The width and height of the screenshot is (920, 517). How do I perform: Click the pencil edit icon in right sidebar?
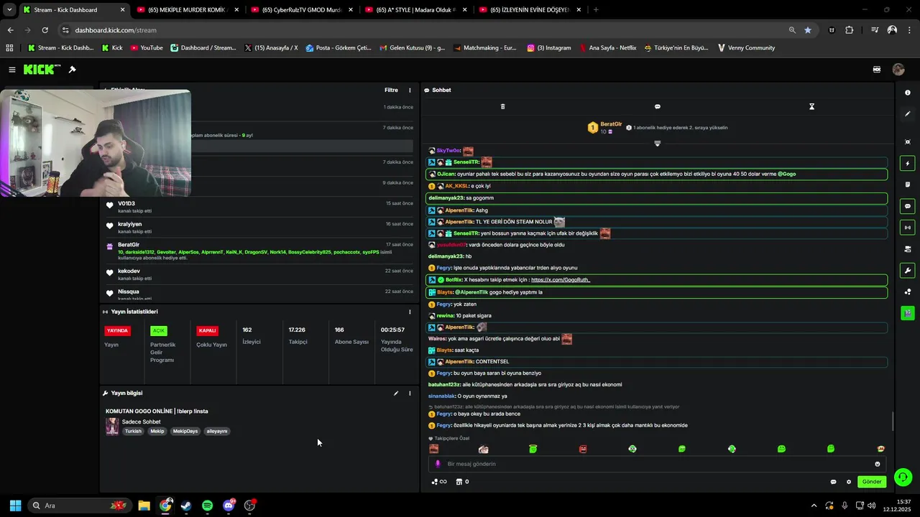pyautogui.click(x=908, y=114)
